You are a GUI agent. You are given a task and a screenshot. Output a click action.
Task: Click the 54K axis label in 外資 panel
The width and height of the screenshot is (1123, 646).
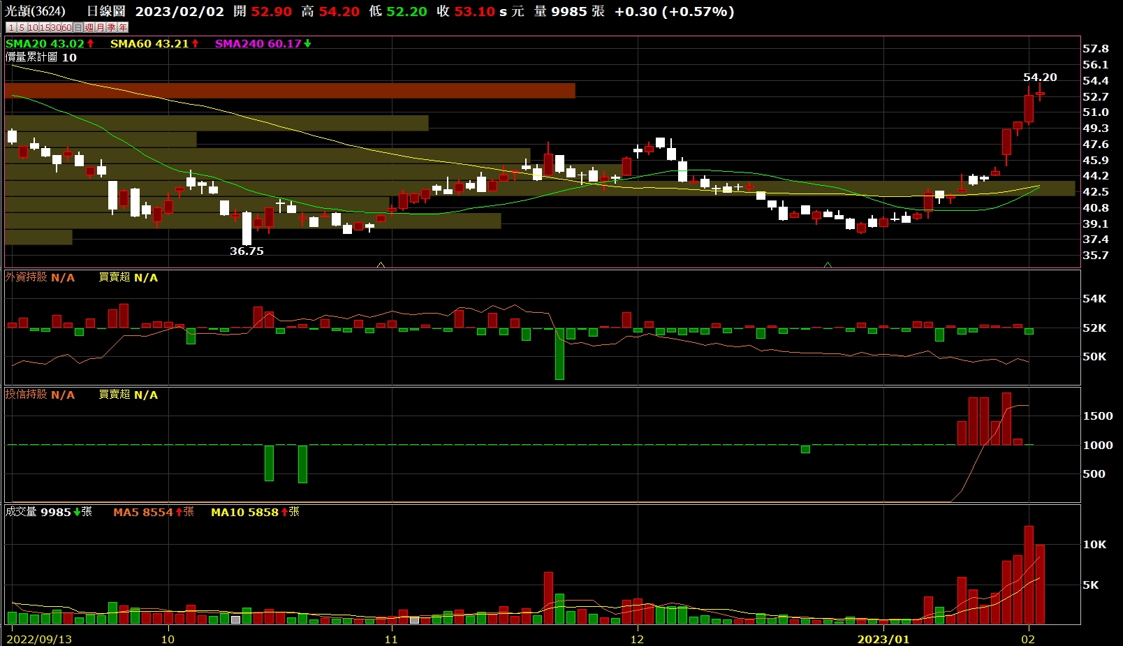pos(1094,299)
